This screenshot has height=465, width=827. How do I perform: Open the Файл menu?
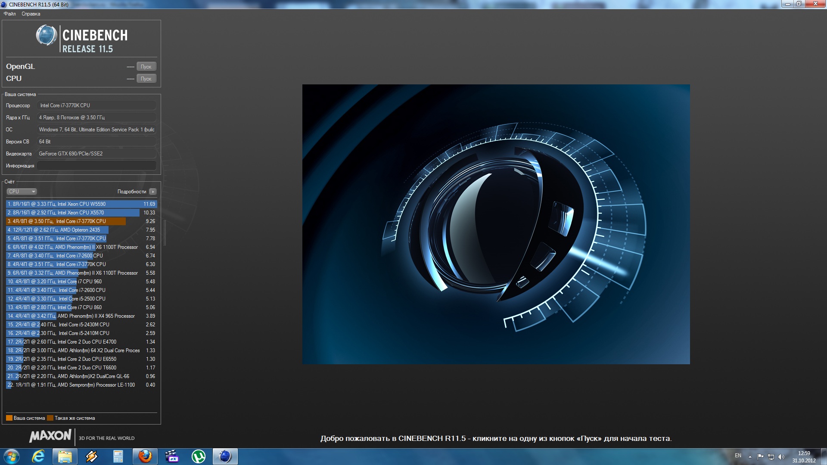click(x=9, y=14)
